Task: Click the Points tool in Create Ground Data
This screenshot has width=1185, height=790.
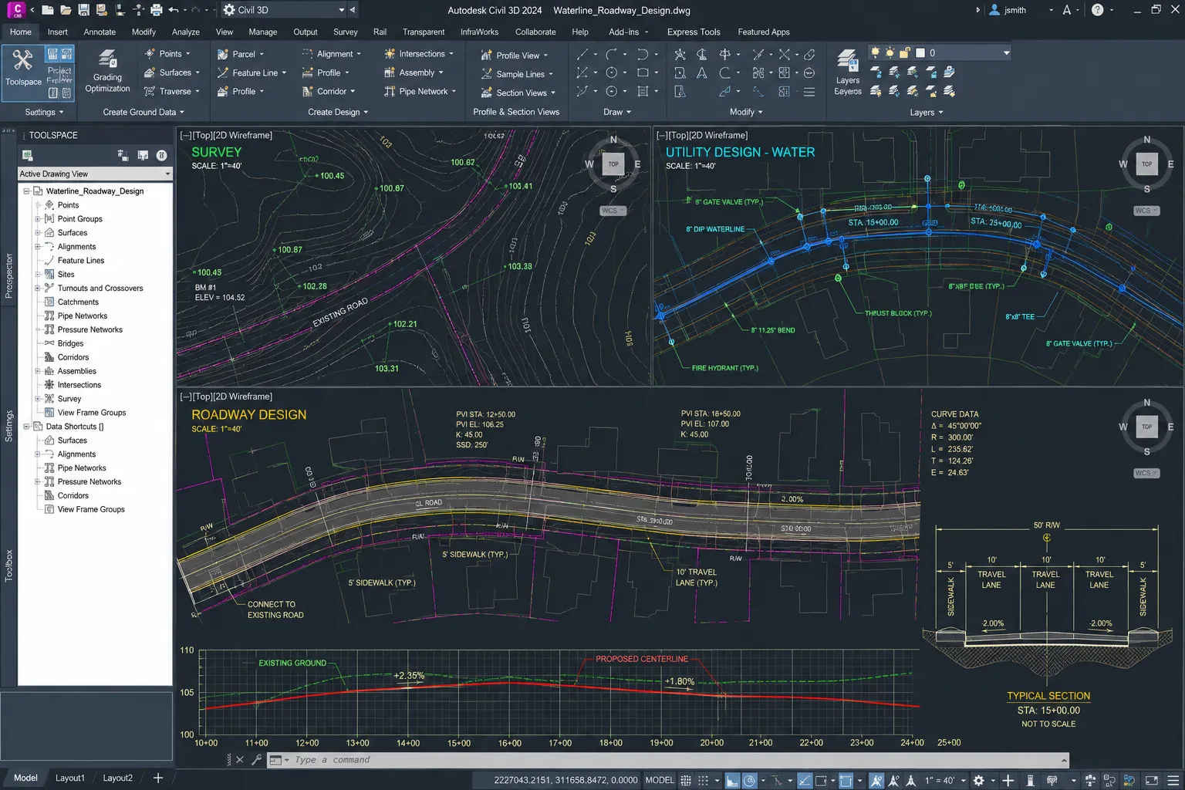Action: (x=167, y=54)
